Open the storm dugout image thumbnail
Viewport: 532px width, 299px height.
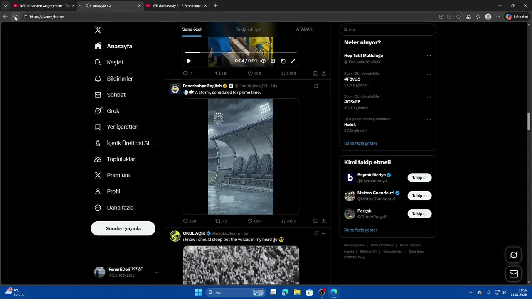pyautogui.click(x=241, y=157)
